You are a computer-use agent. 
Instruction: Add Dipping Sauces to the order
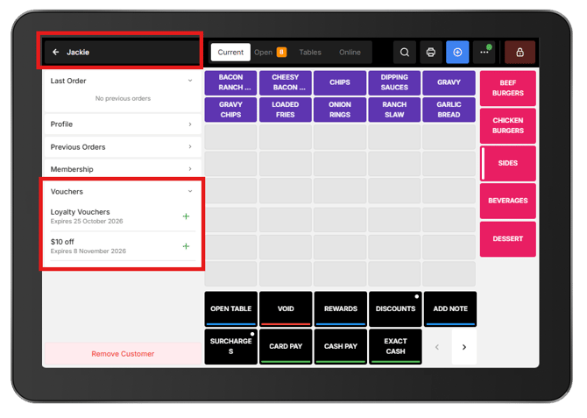click(394, 82)
